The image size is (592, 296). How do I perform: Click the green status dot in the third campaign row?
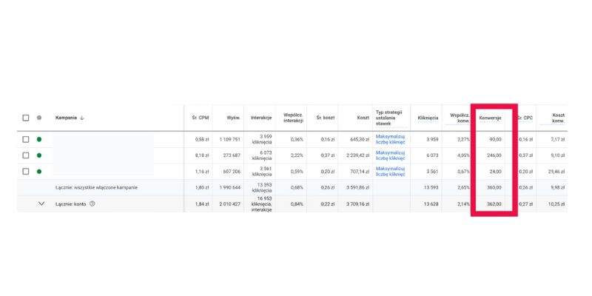click(x=38, y=172)
